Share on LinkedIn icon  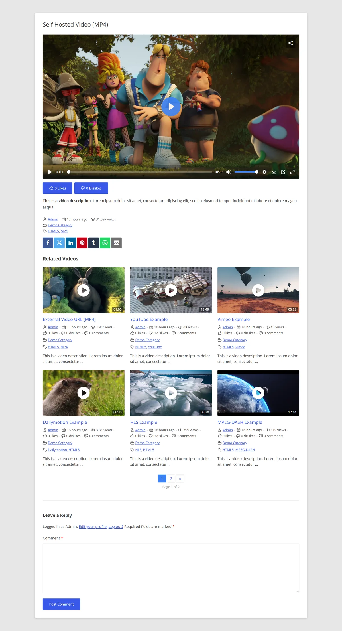(71, 243)
